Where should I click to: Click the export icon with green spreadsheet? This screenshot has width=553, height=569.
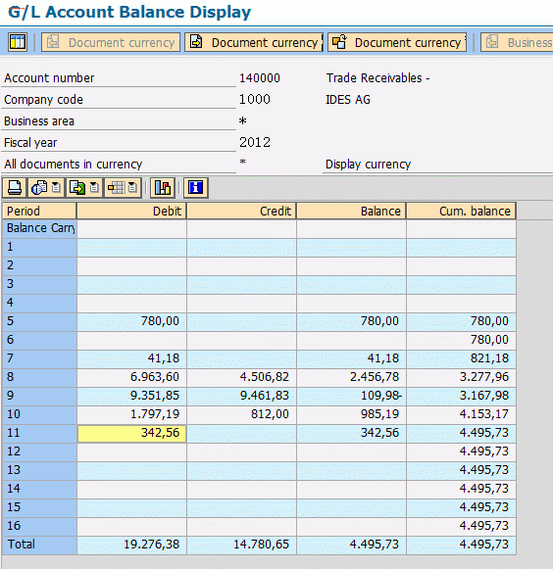point(77,188)
